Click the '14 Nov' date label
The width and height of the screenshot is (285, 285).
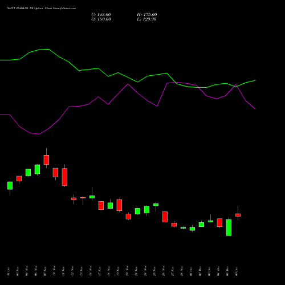tap(91, 271)
